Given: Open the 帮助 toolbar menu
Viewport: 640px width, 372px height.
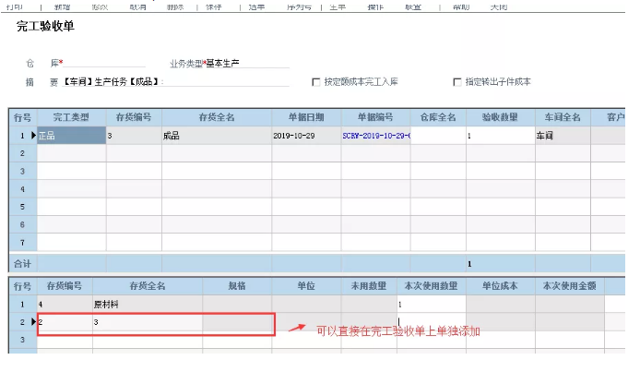Looking at the screenshot, I should [x=461, y=7].
